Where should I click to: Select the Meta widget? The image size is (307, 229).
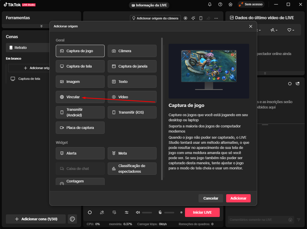pos(132,153)
